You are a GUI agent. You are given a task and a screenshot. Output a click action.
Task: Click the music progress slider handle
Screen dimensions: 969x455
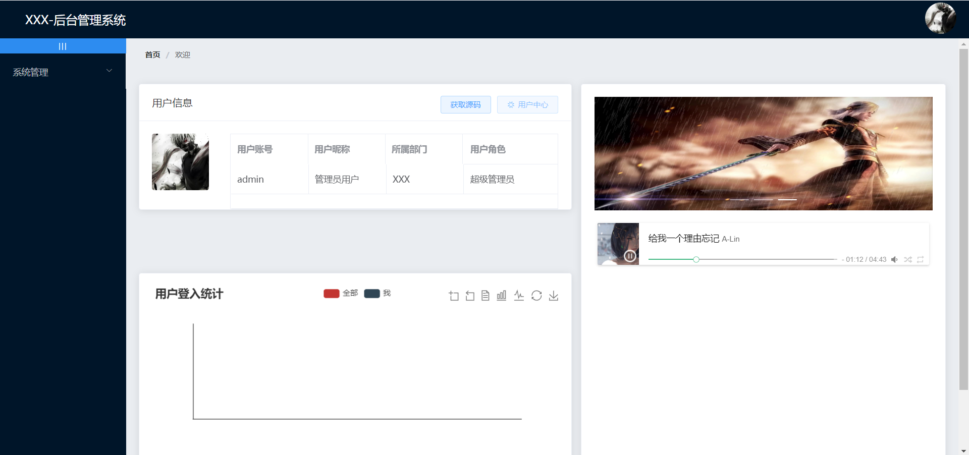(696, 259)
